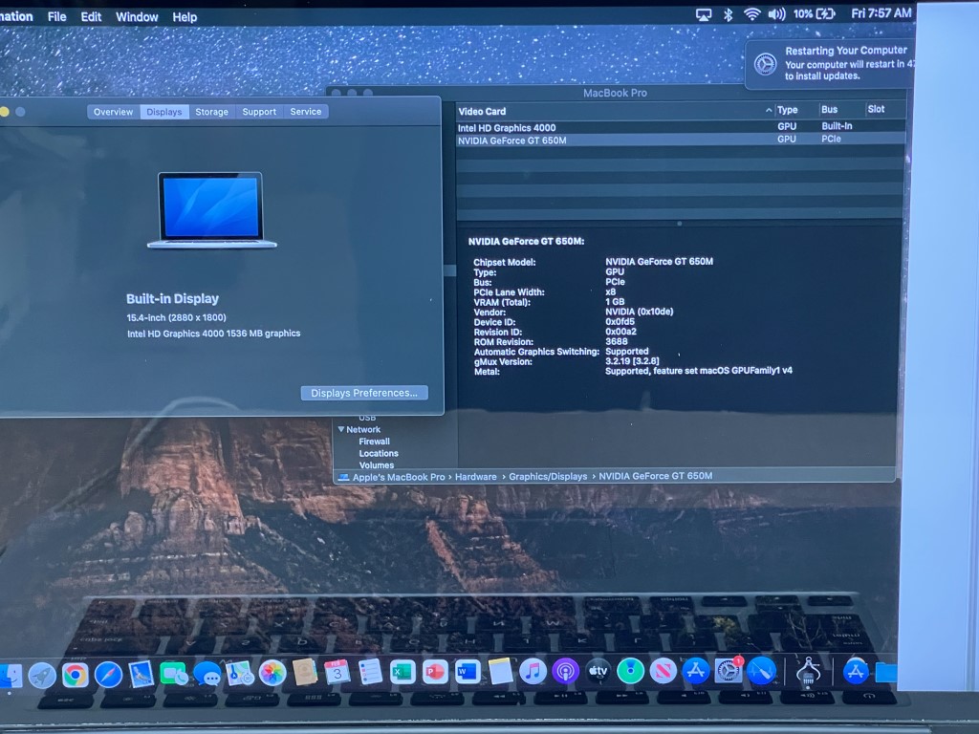The width and height of the screenshot is (979, 734).
Task: Open the File menu
Action: click(56, 17)
